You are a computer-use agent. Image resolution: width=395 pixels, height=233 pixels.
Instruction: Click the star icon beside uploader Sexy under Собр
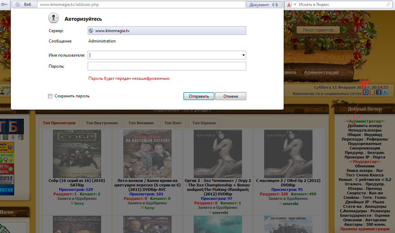pyautogui.click(x=72, y=203)
